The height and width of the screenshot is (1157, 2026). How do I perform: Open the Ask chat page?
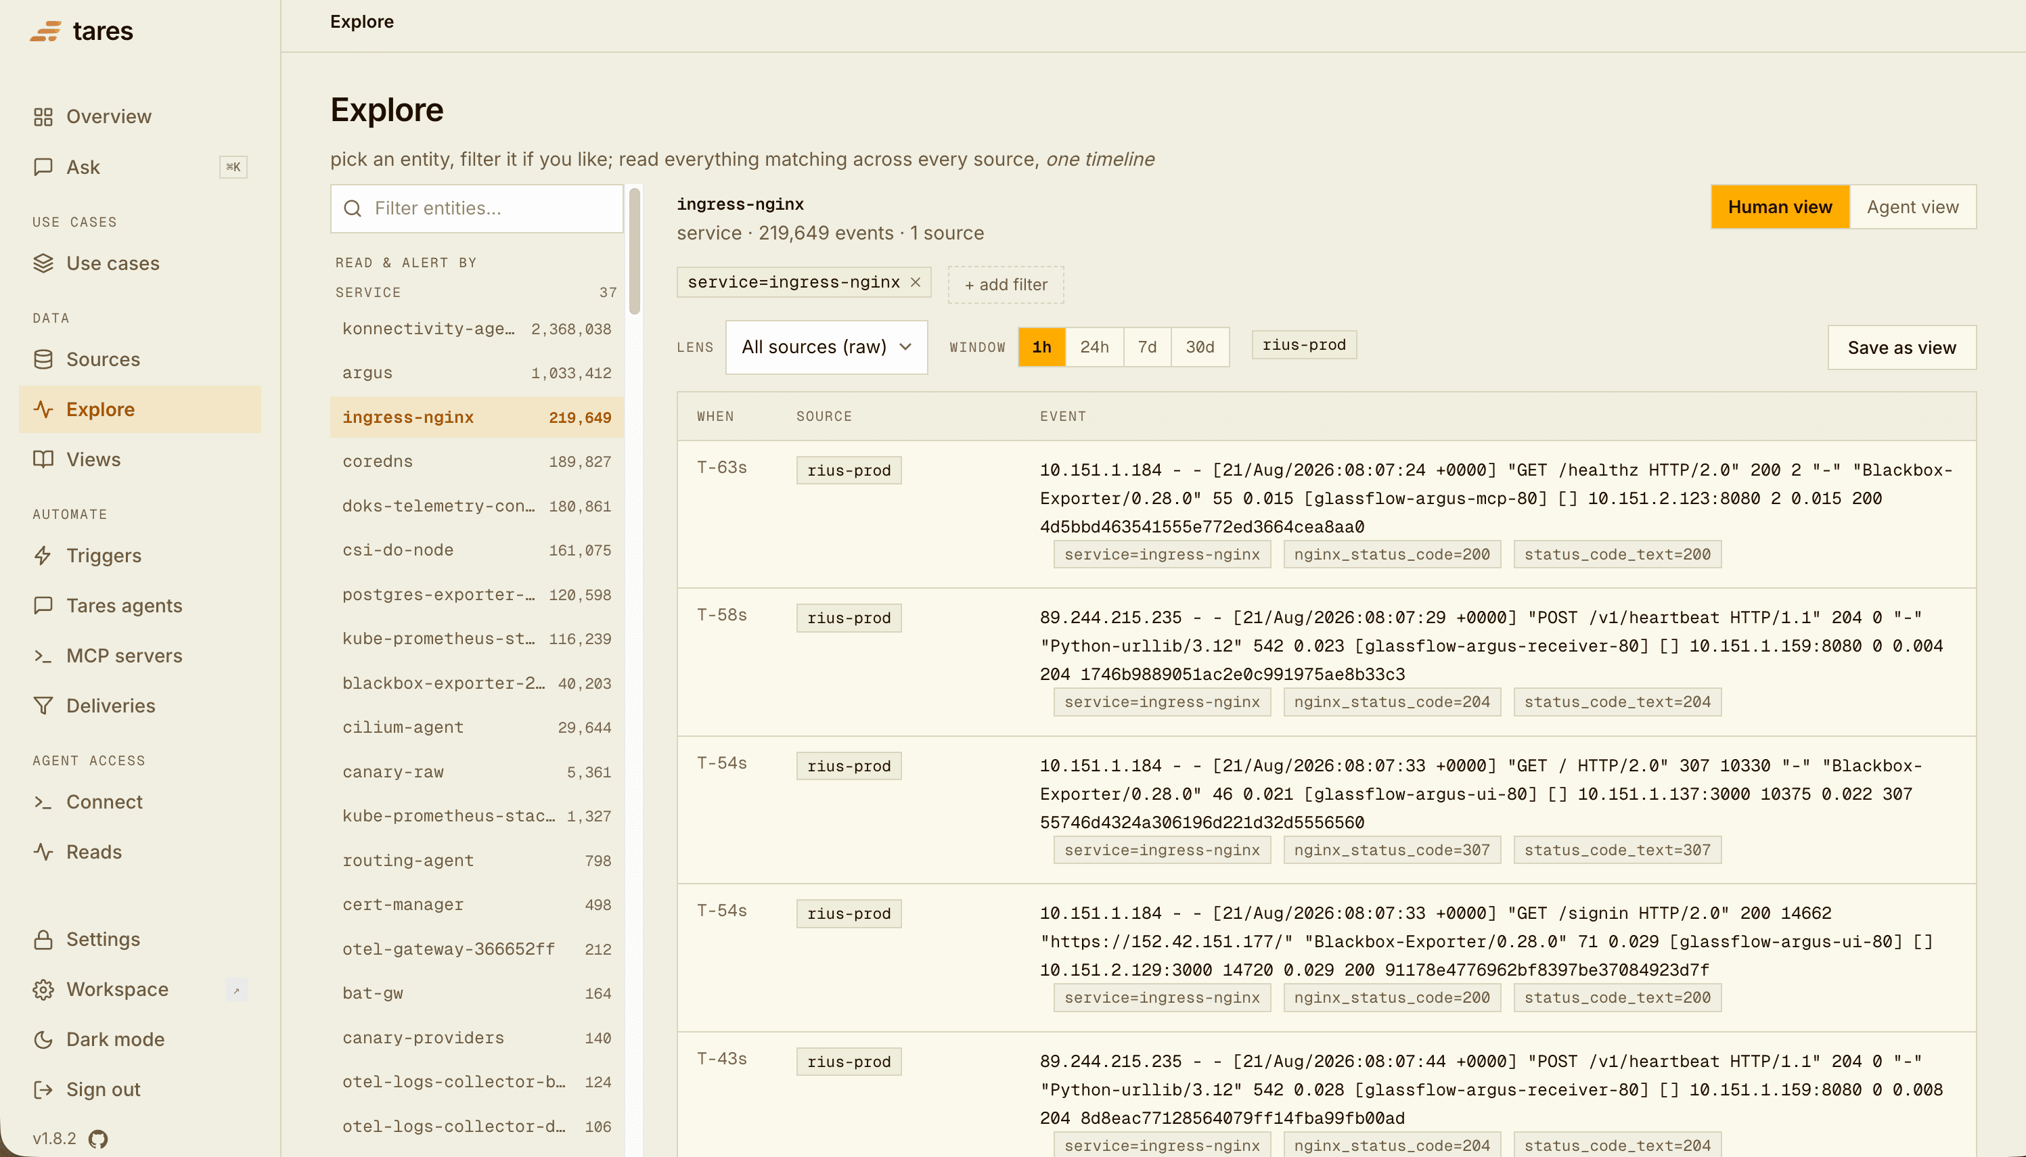(x=140, y=167)
